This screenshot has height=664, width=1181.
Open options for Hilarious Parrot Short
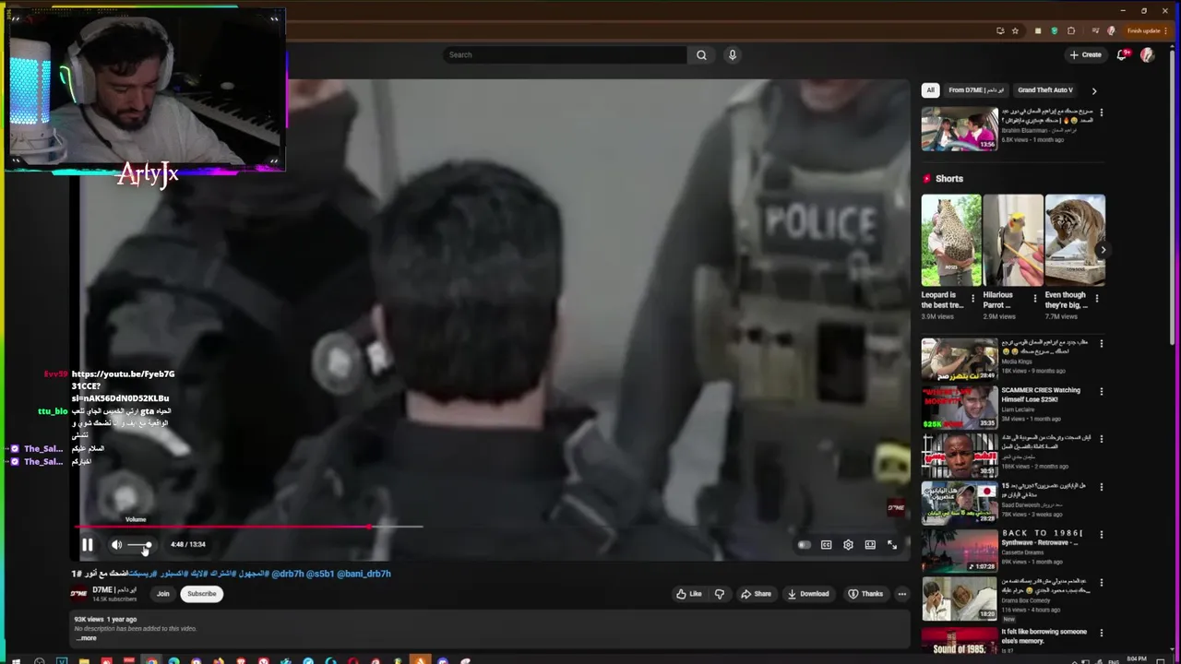click(1034, 299)
